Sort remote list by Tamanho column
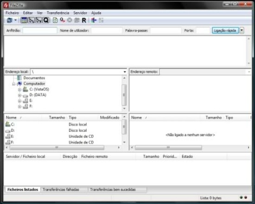 point(212,117)
